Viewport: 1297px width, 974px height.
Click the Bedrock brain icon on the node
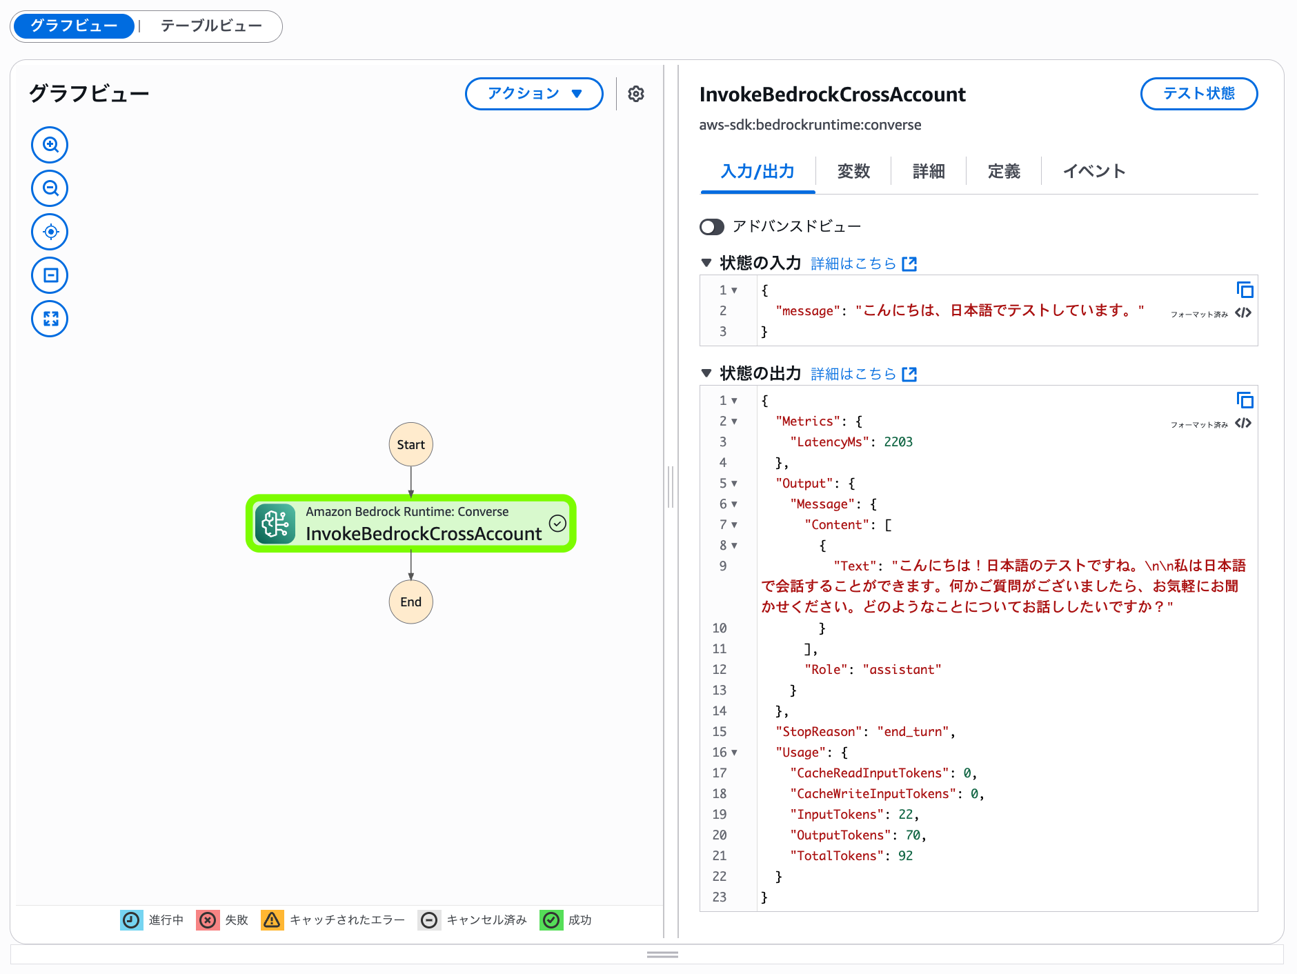click(x=275, y=524)
